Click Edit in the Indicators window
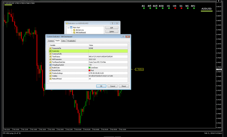227x137 pixels. (x=112, y=28)
